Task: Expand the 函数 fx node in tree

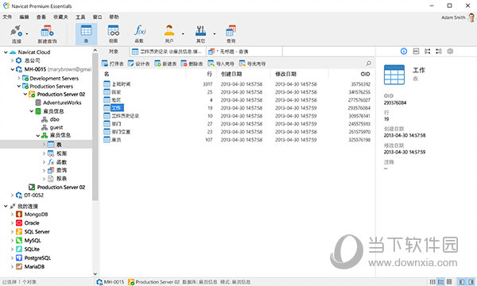Action: tap(44, 162)
